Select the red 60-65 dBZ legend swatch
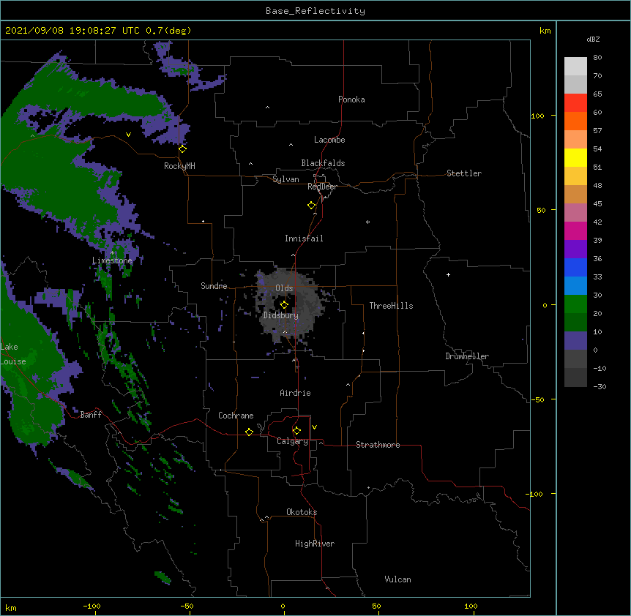This screenshot has height=616, width=631. tap(575, 103)
